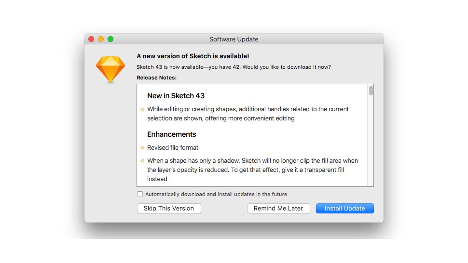This screenshot has width=468, height=263.
Task: Click the bullet next to 'Revised file format'
Action: pyautogui.click(x=143, y=148)
